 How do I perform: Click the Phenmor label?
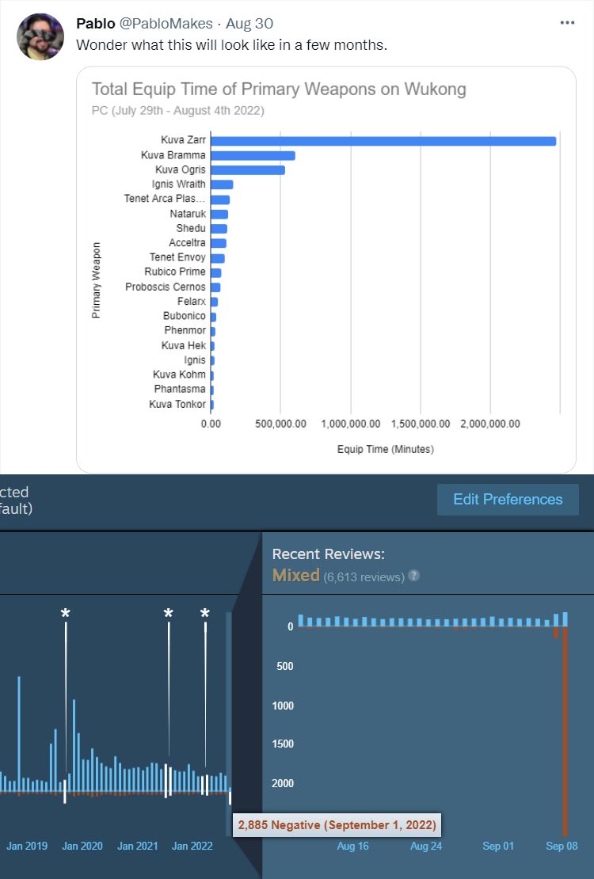pyautogui.click(x=185, y=330)
